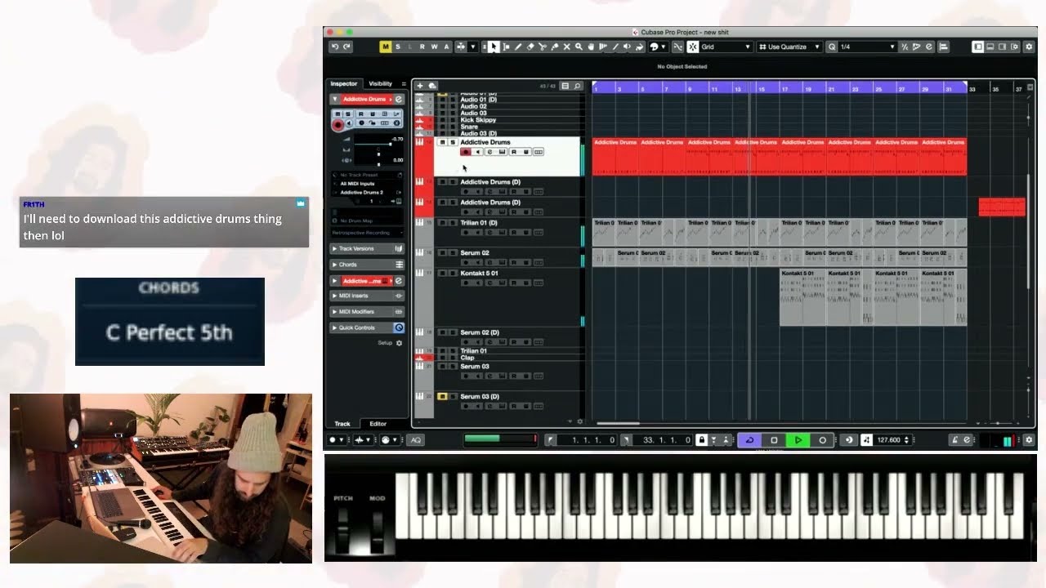Viewport: 1046px width, 588px height.
Task: Select the Kontakt 5 01 track
Action: (479, 274)
